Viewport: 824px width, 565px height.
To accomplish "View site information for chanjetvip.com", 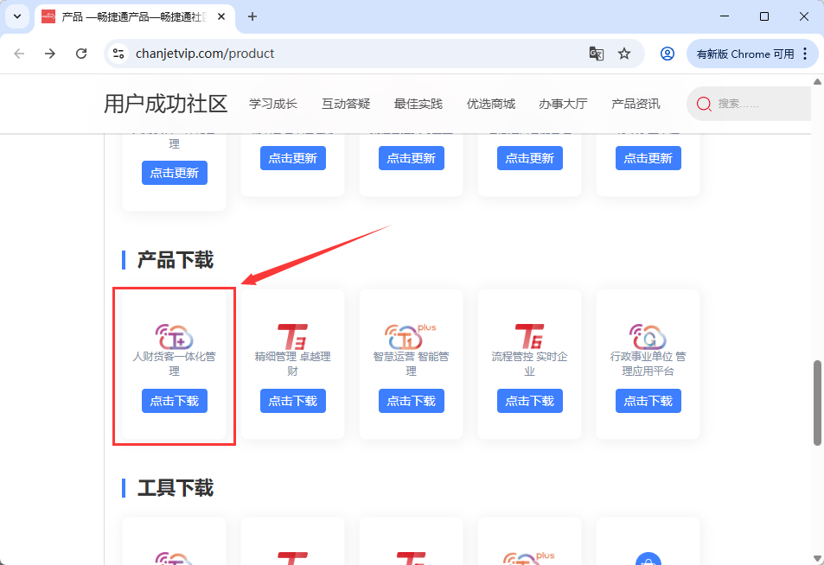I will click(118, 54).
